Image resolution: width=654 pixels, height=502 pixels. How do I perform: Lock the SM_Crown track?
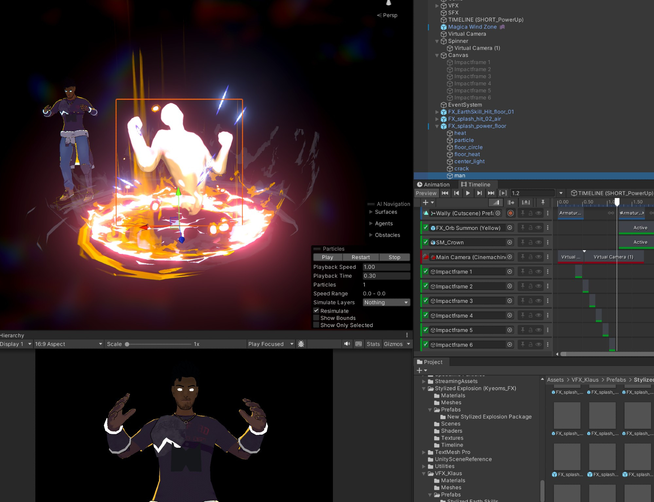pyautogui.click(x=530, y=242)
